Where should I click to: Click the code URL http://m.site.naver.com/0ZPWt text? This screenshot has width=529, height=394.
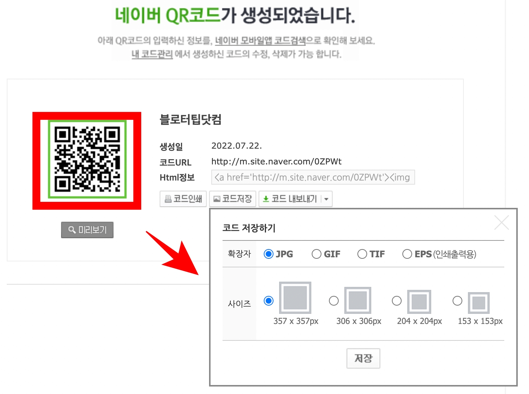(276, 161)
